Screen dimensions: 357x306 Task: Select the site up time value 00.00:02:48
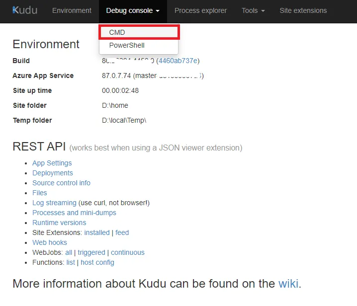point(120,90)
